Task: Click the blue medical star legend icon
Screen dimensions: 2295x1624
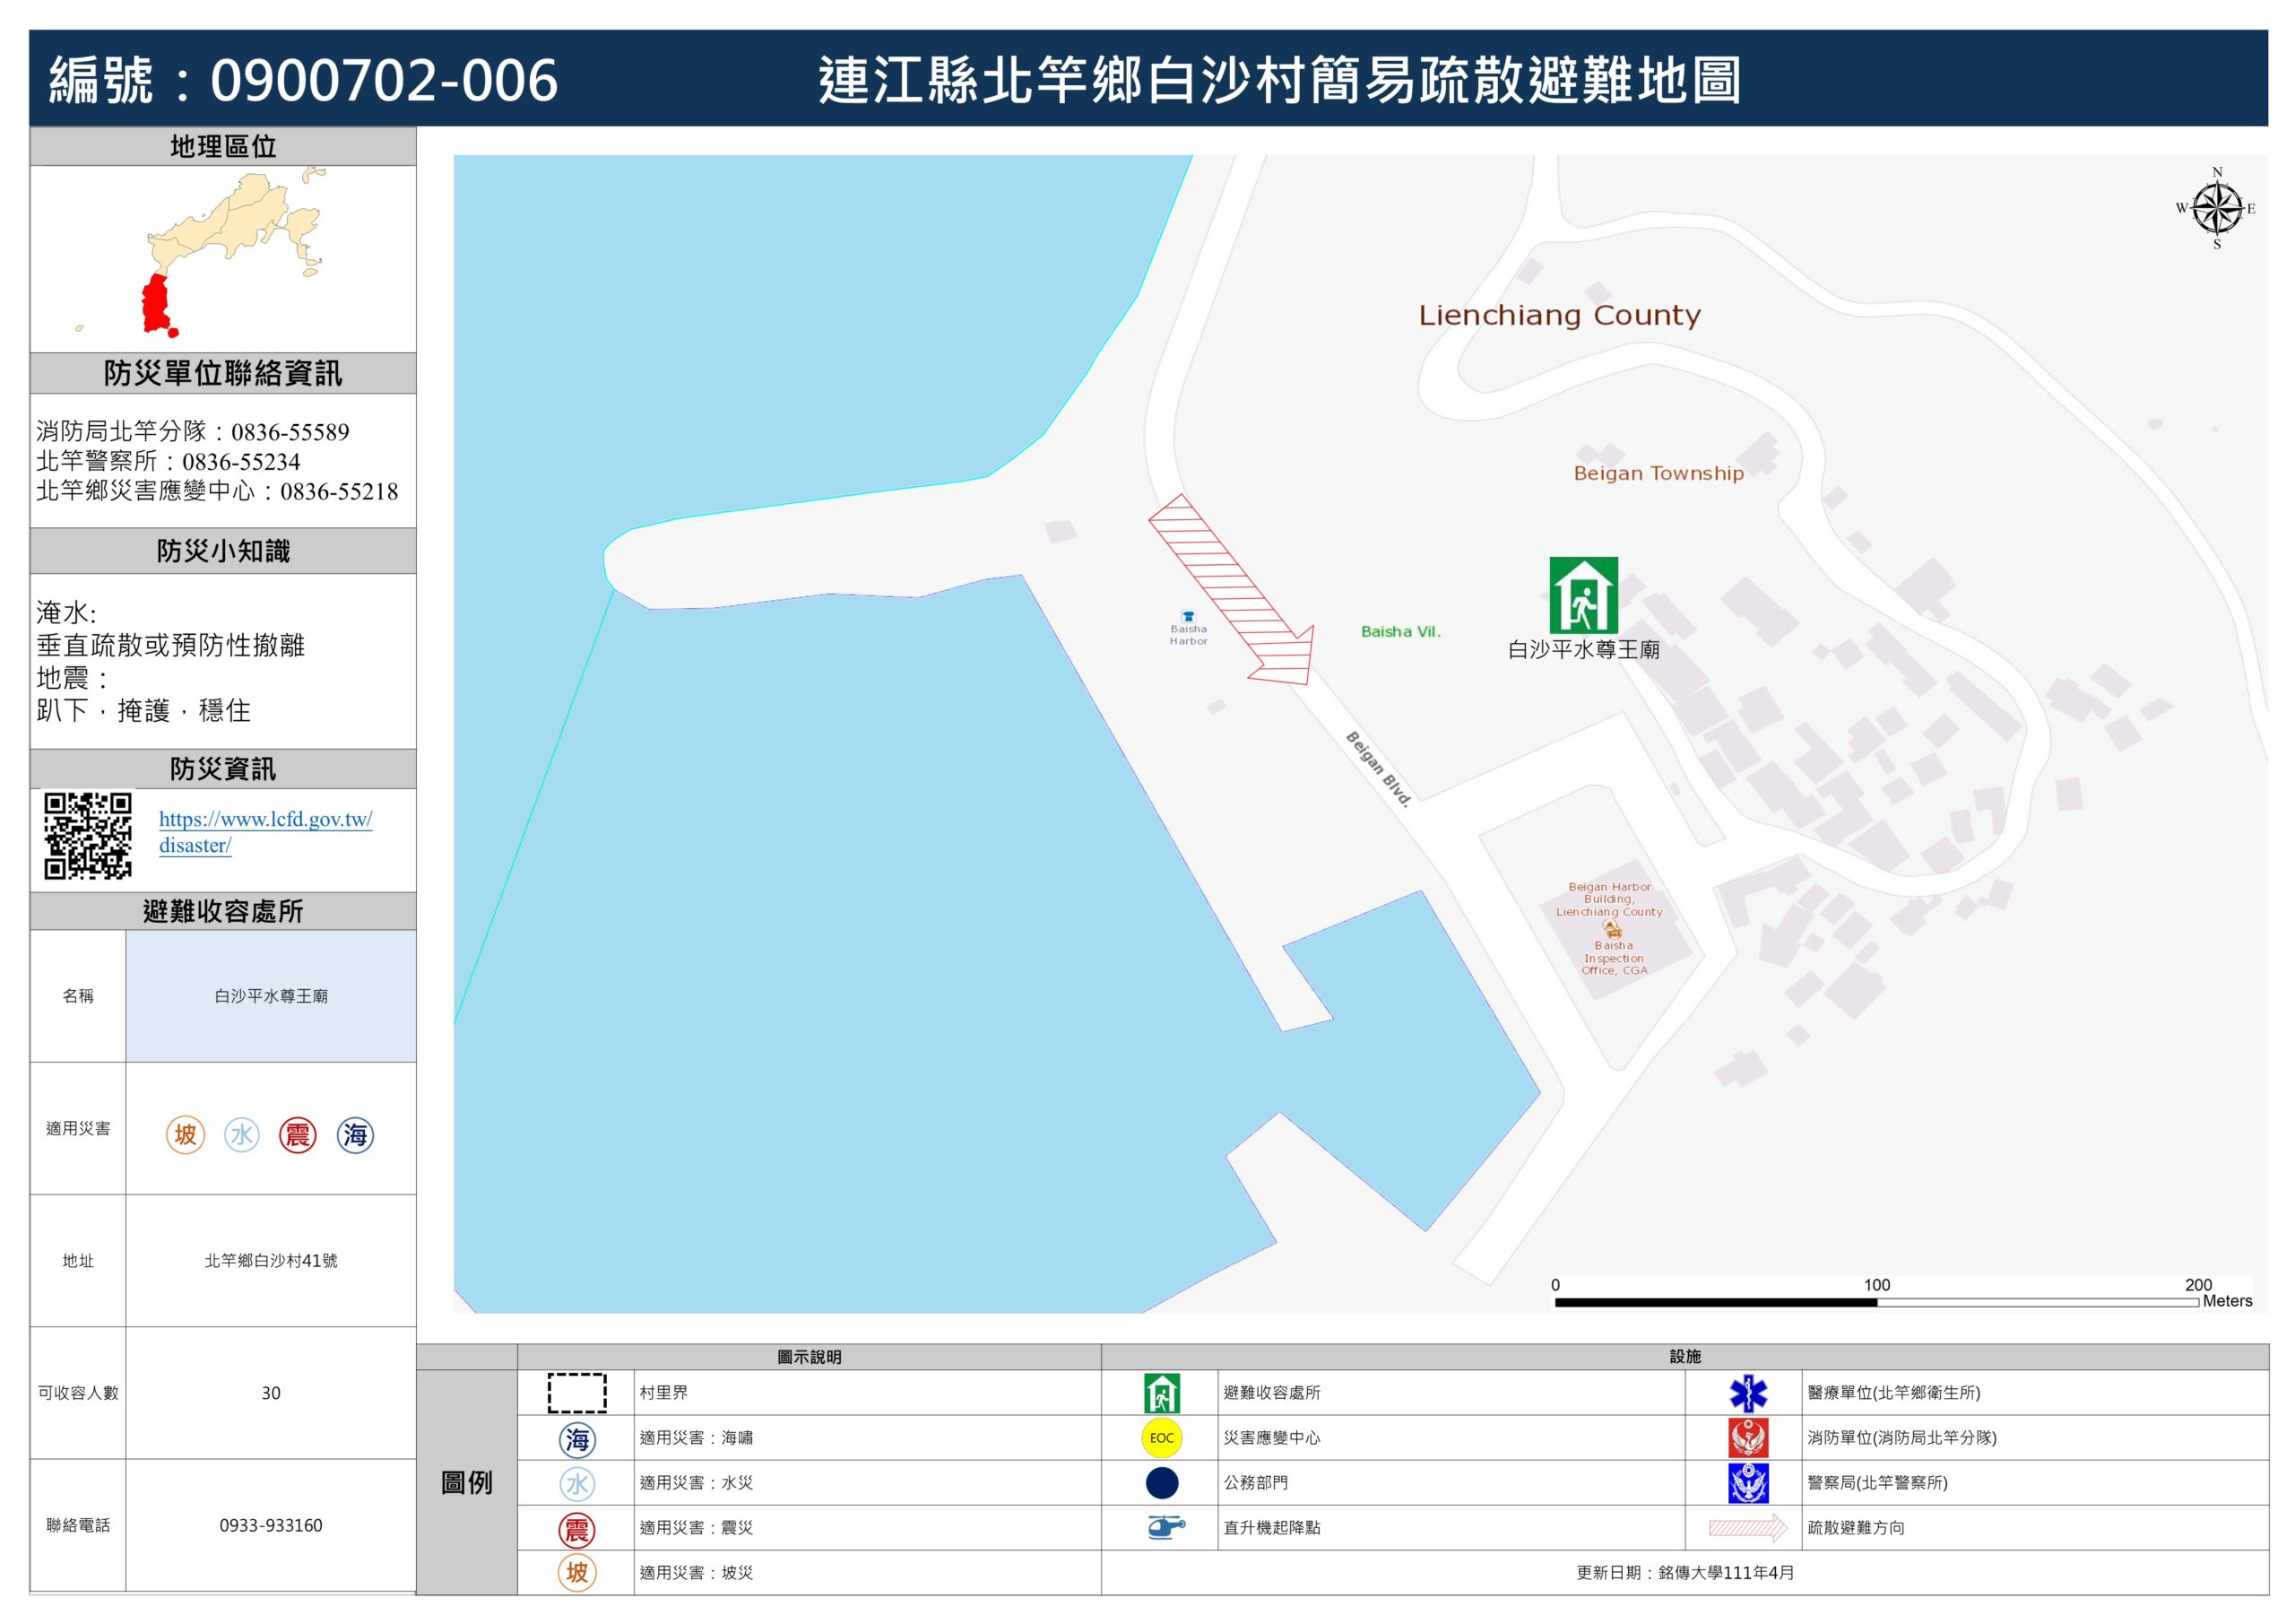Action: [1747, 1392]
